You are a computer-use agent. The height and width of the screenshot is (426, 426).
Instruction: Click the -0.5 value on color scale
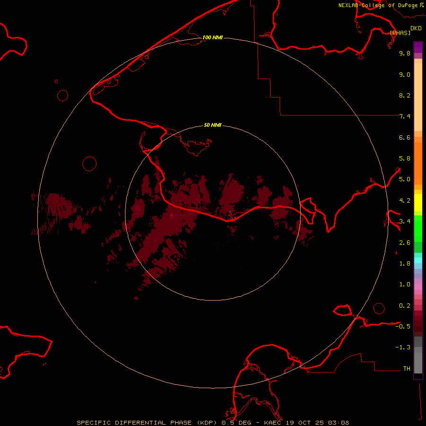pyautogui.click(x=403, y=327)
